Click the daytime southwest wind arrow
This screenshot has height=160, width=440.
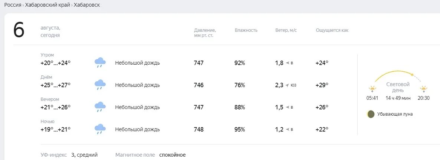[x=287, y=85]
